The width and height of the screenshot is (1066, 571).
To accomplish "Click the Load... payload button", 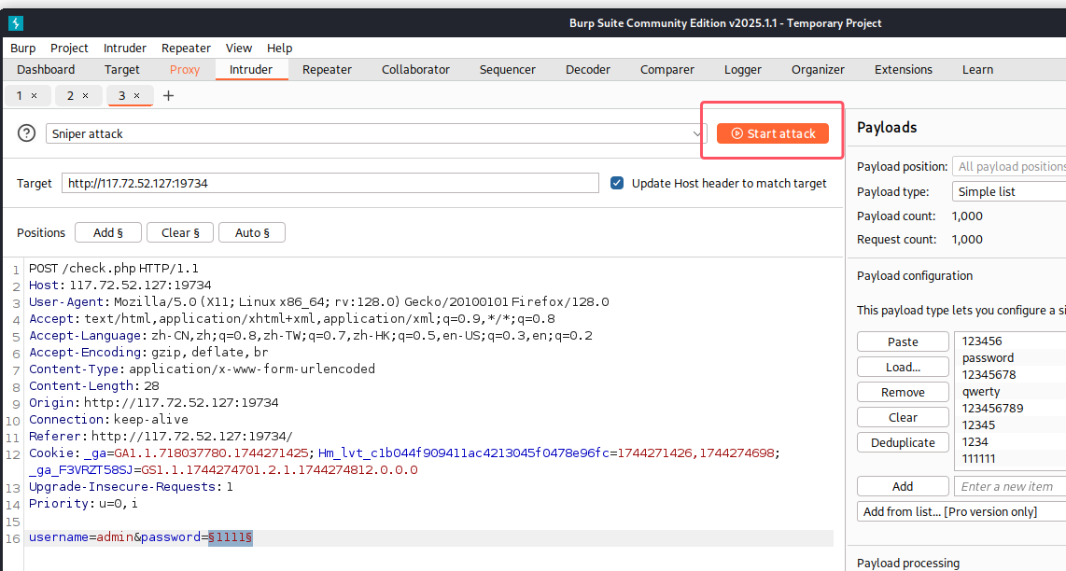I will pos(903,367).
